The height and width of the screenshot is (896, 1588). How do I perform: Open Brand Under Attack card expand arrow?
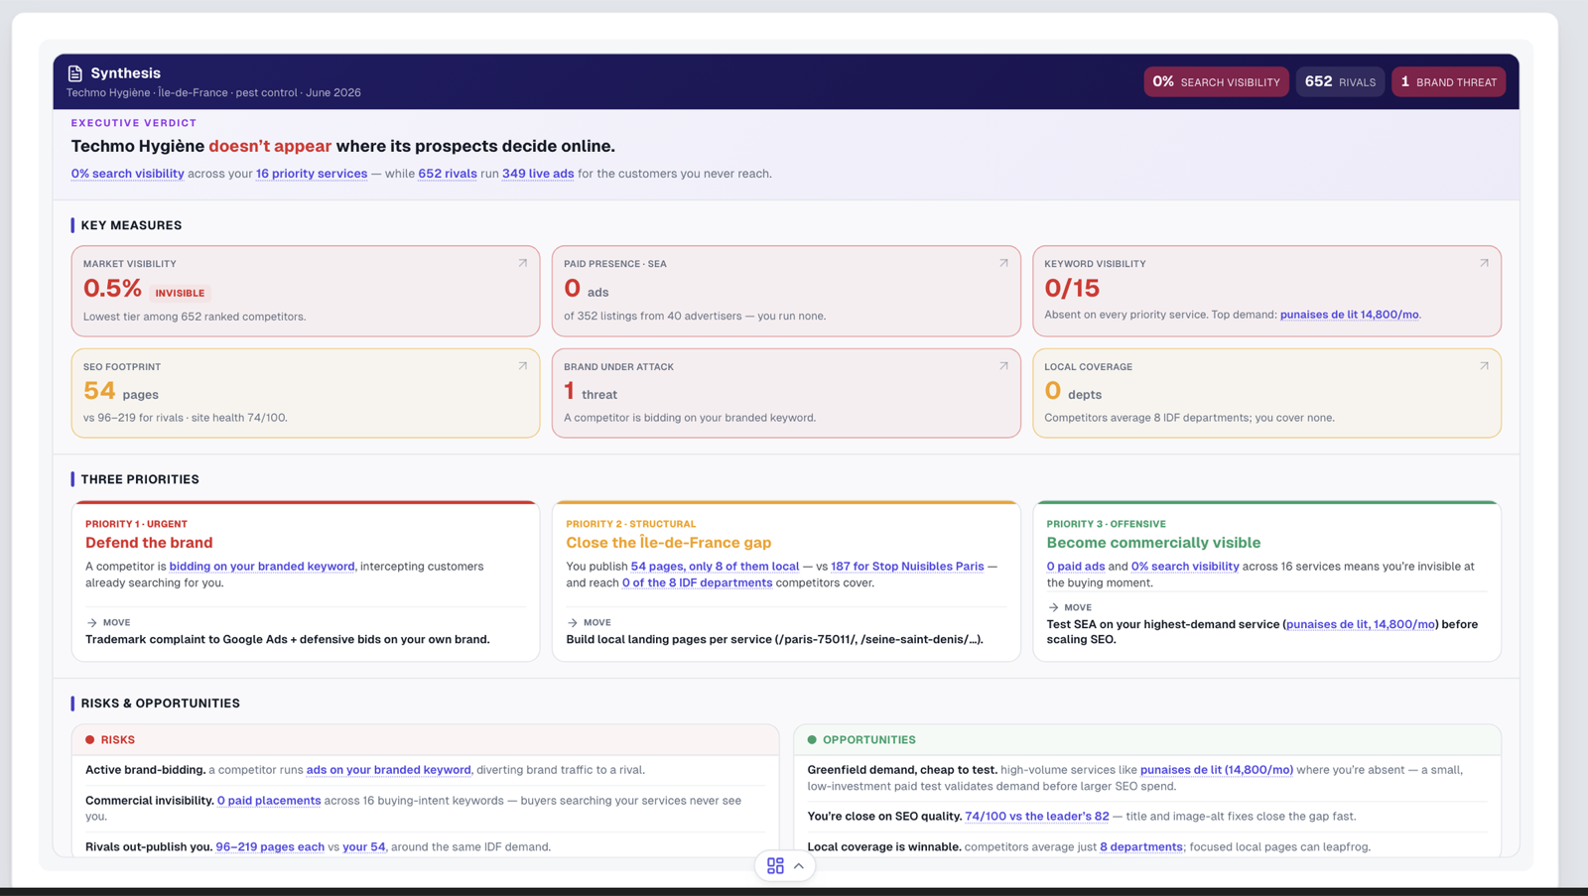1003,366
